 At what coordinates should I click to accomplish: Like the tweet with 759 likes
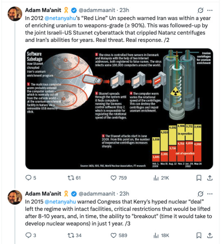pyautogui.click(x=119, y=178)
